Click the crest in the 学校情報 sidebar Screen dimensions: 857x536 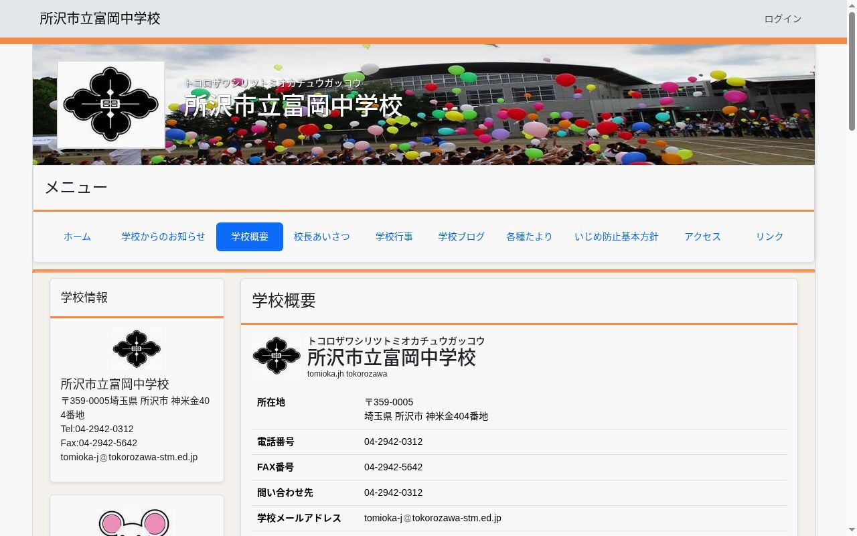(x=137, y=348)
